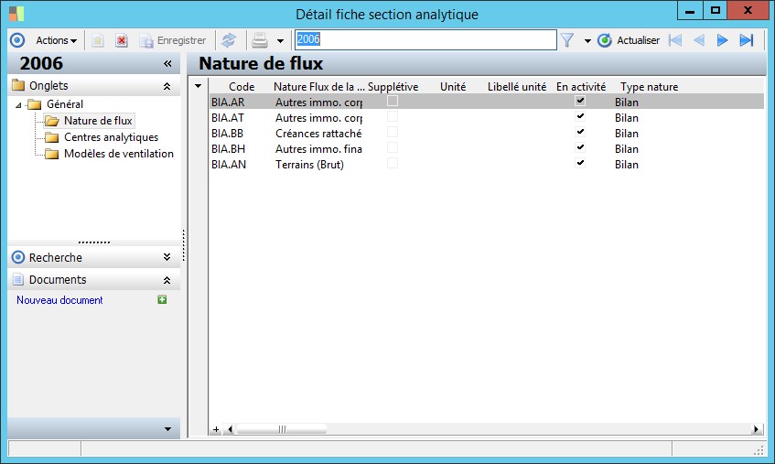Toggle En activité checkbox for BIA.BB
The image size is (775, 464).
pyautogui.click(x=580, y=133)
